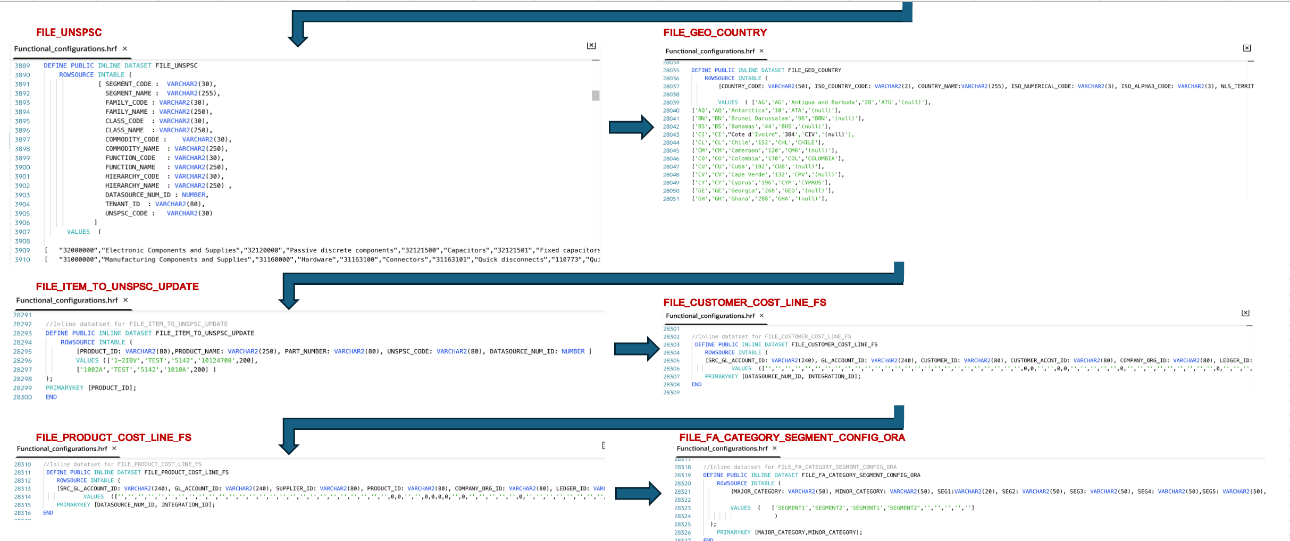The height and width of the screenshot is (541, 1290).
Task: Click the HIERARCHY_NAME column definition line
Action: pyautogui.click(x=169, y=185)
